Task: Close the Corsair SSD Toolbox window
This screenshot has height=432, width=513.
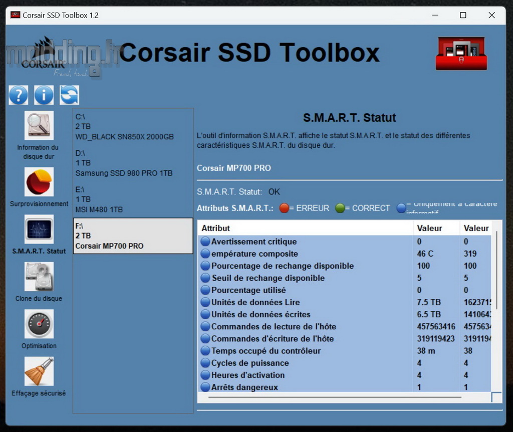Action: pos(492,15)
